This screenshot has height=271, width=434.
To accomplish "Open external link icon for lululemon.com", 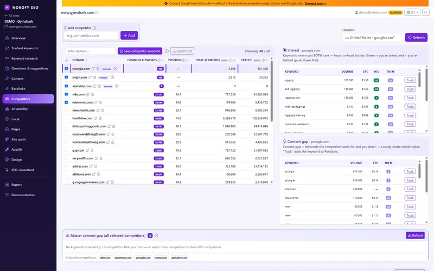I will tap(96, 102).
